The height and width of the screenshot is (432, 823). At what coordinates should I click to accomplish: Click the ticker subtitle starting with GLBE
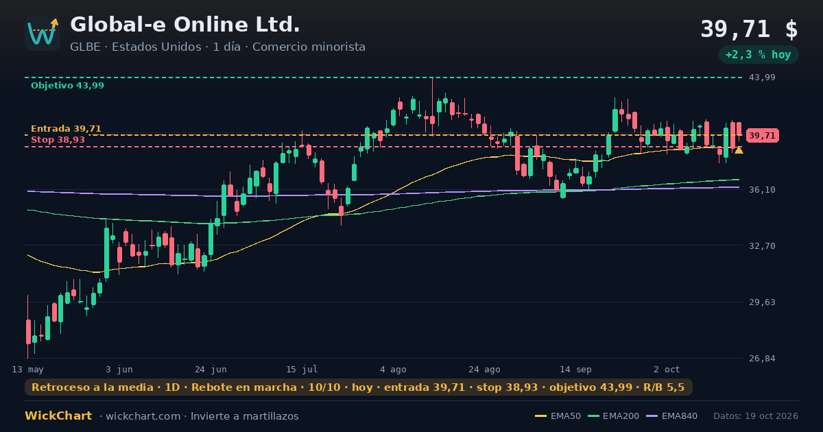click(217, 47)
